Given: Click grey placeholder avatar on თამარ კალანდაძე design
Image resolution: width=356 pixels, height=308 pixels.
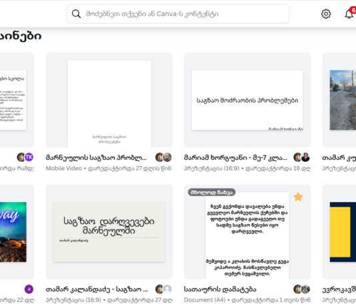Looking at the screenshot, I should point(167,289).
